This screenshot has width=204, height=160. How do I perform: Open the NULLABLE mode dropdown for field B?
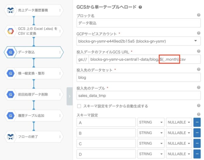tap(179, 133)
